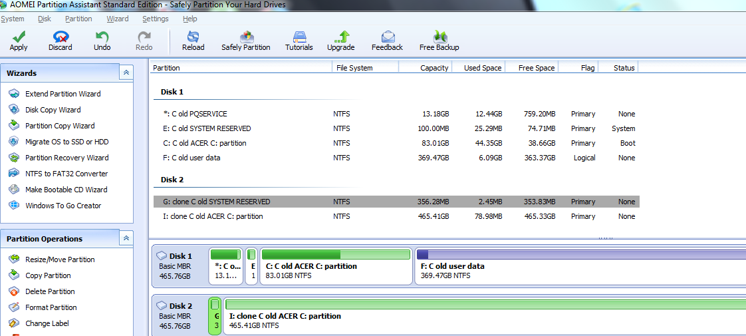Sort by Status column header

(618, 68)
